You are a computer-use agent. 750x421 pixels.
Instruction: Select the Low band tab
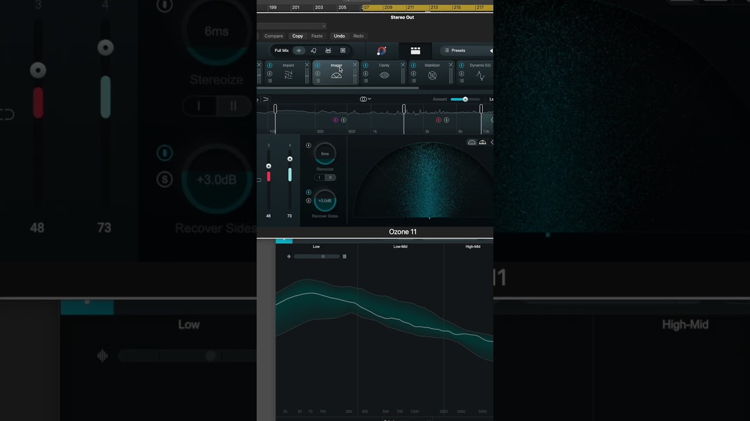coord(316,247)
